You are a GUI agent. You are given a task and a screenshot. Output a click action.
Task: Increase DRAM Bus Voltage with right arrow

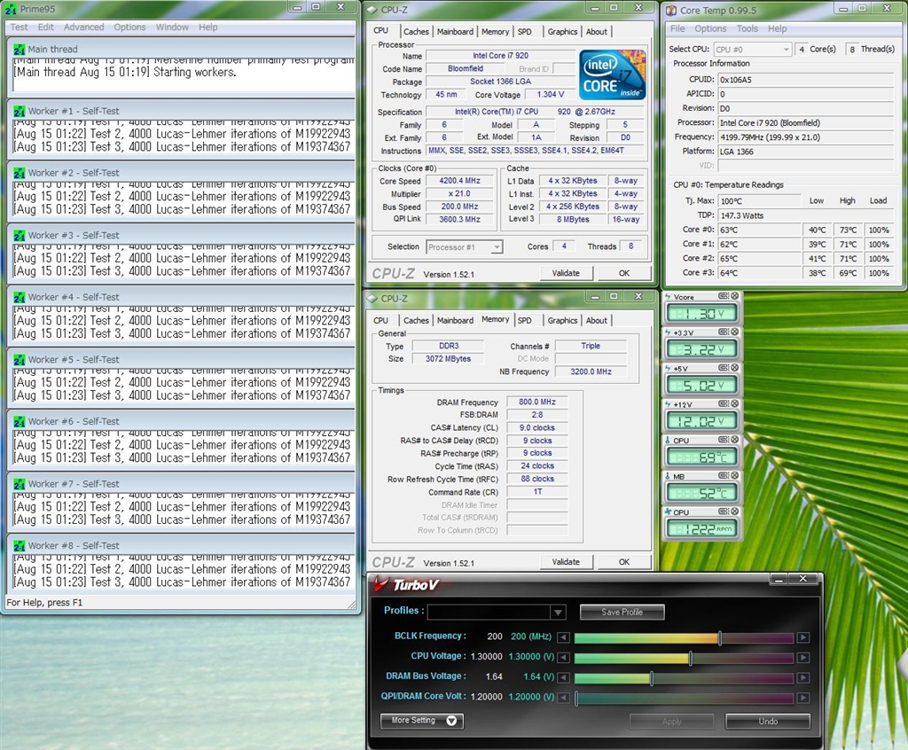coord(802,678)
